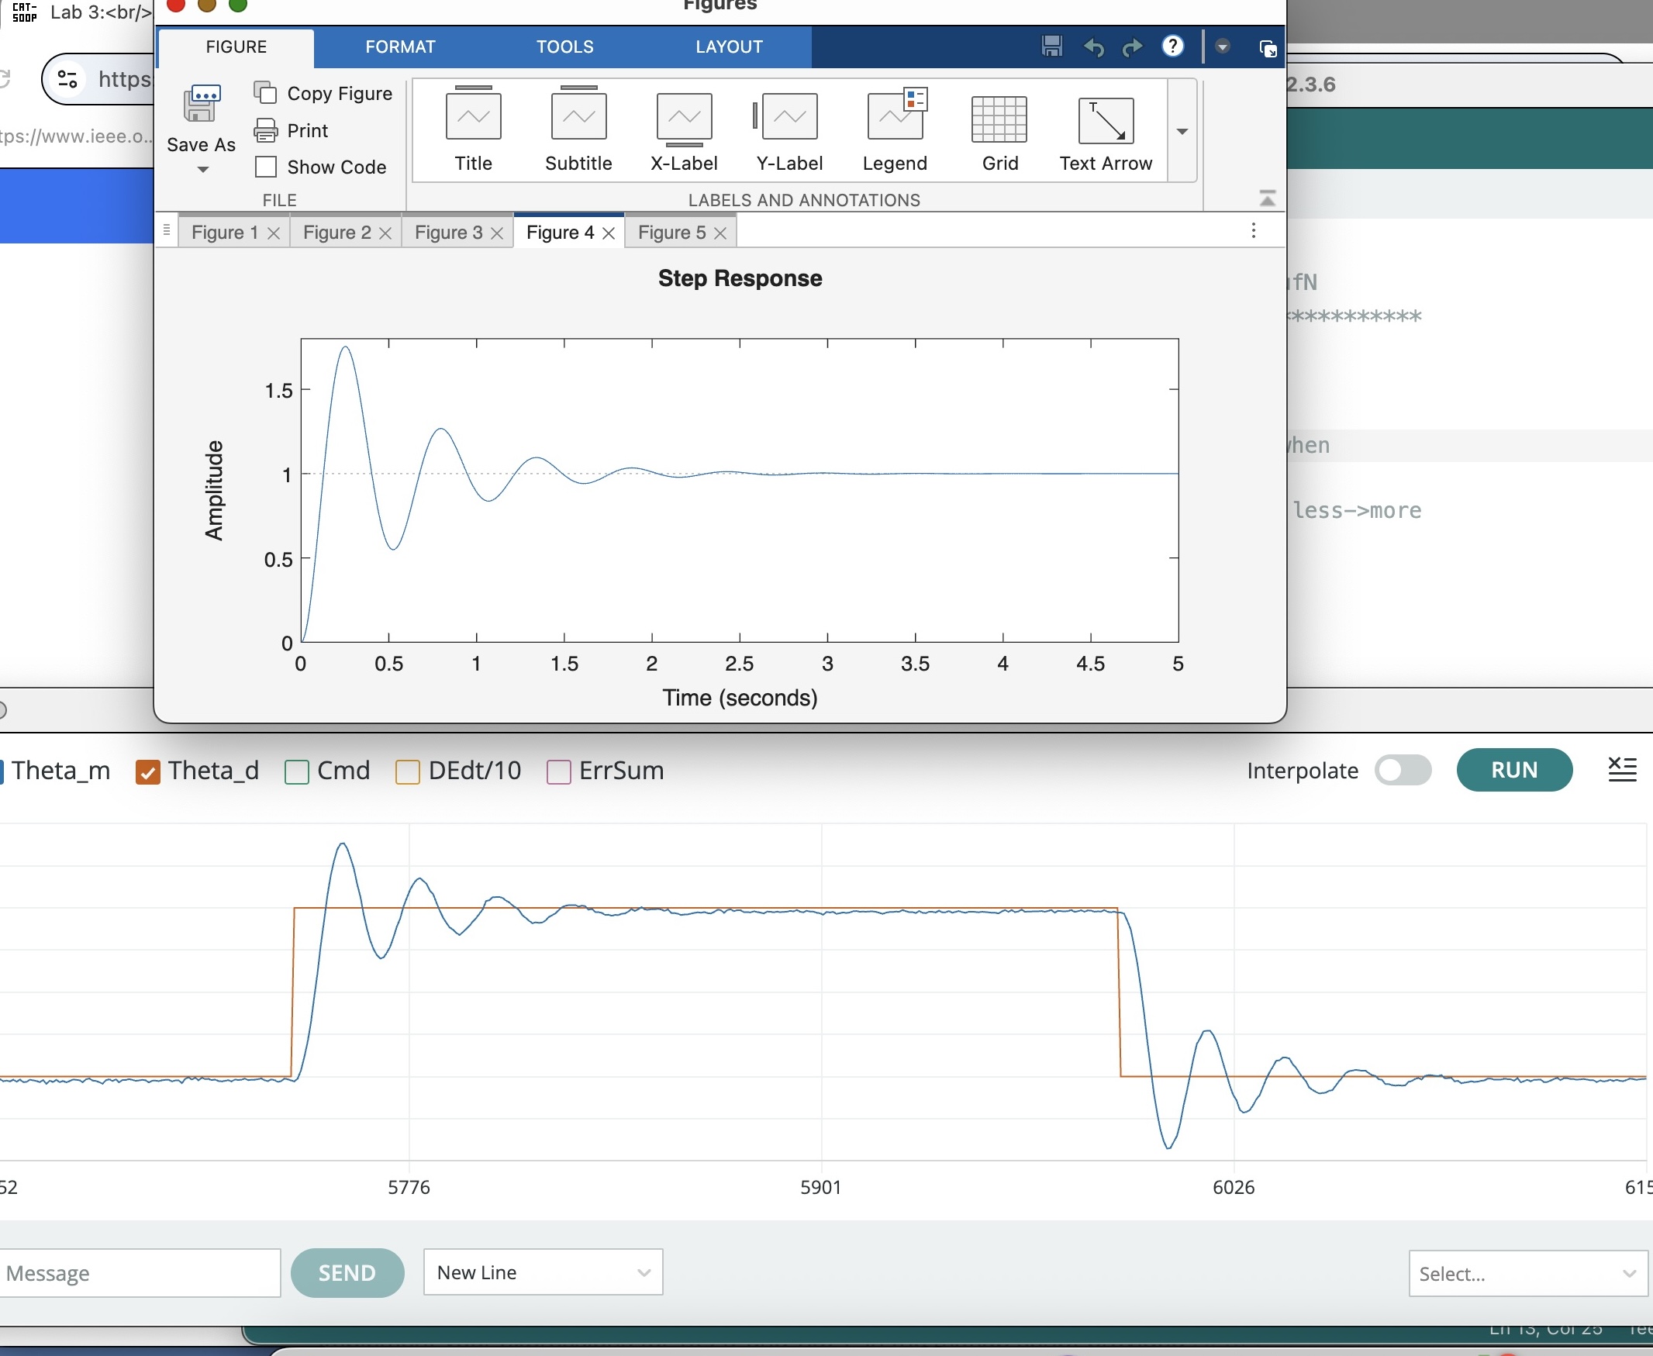Expand the Save As dropdown arrow

click(x=202, y=170)
